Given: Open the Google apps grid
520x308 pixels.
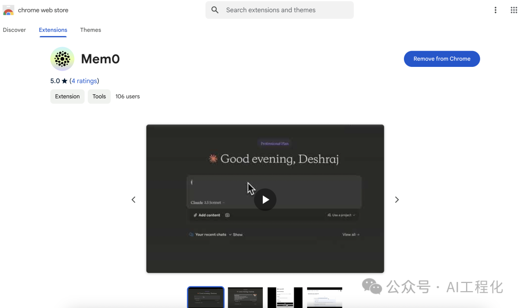Looking at the screenshot, I should (x=514, y=10).
